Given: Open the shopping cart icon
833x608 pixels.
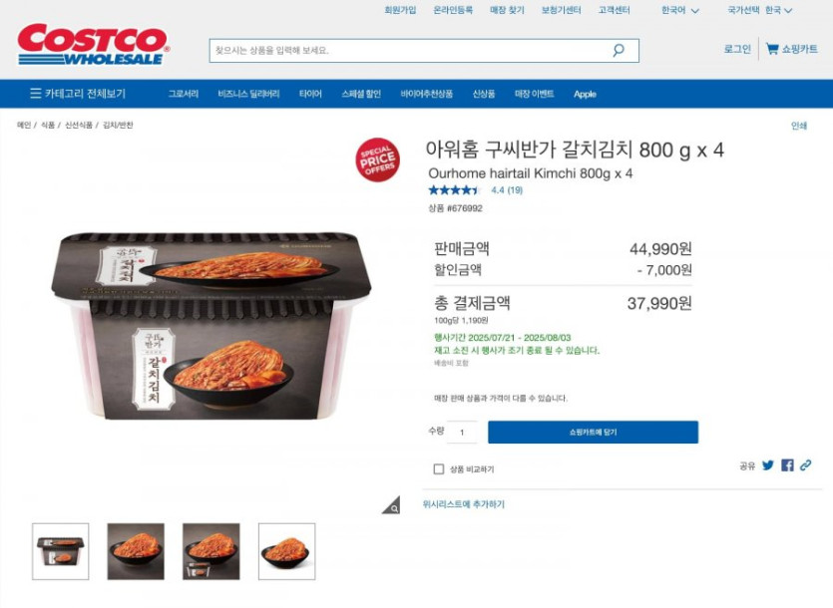Looking at the screenshot, I should tap(772, 49).
